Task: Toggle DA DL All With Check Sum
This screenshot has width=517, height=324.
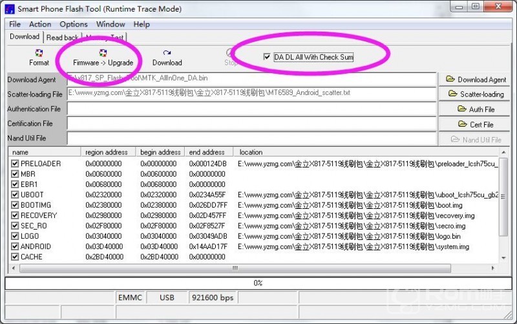Action: tap(267, 57)
